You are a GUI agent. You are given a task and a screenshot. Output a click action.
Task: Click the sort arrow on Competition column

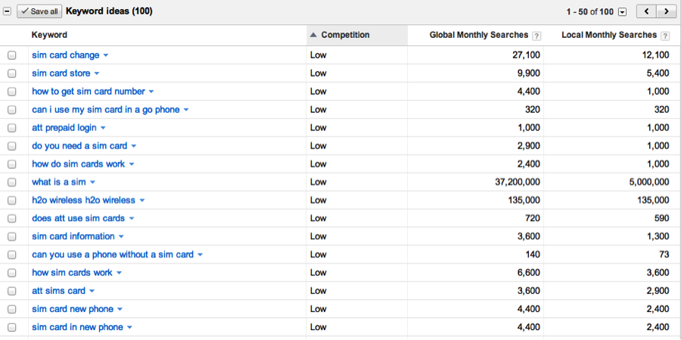pyautogui.click(x=313, y=35)
